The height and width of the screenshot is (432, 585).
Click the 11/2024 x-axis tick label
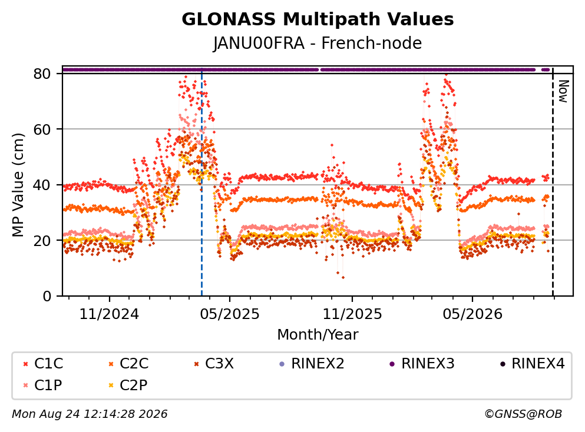click(x=109, y=314)
